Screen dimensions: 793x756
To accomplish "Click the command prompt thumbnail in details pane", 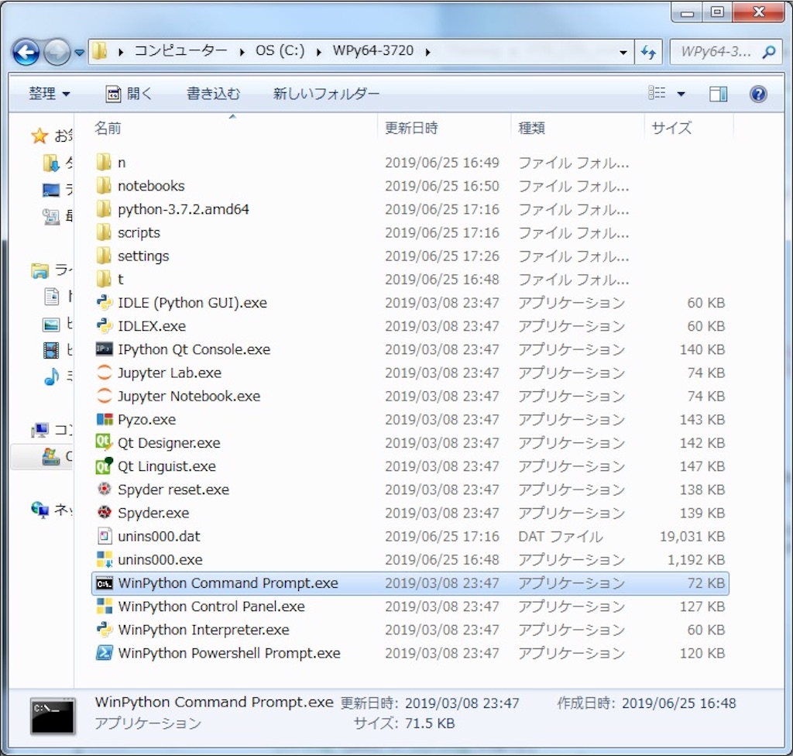I will coord(52,716).
